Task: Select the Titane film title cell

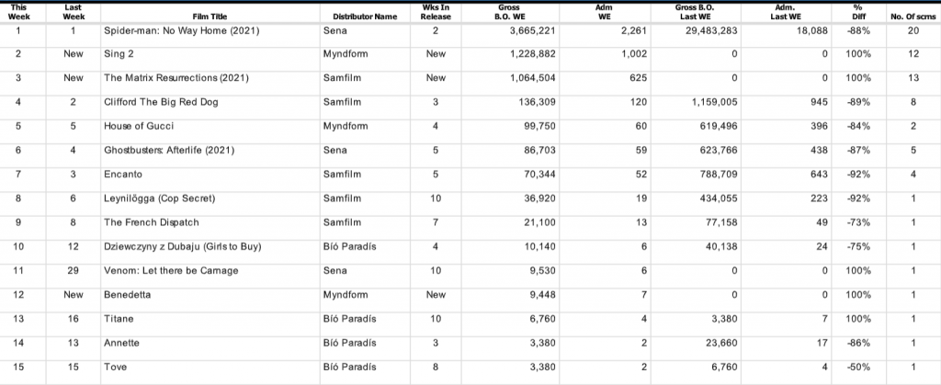Action: pos(119,318)
